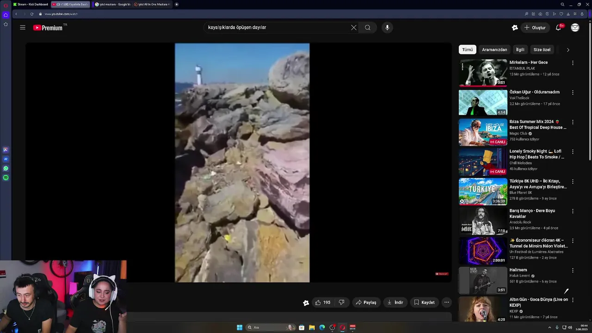Switch to lykd maskara Google search tab

pos(113,4)
